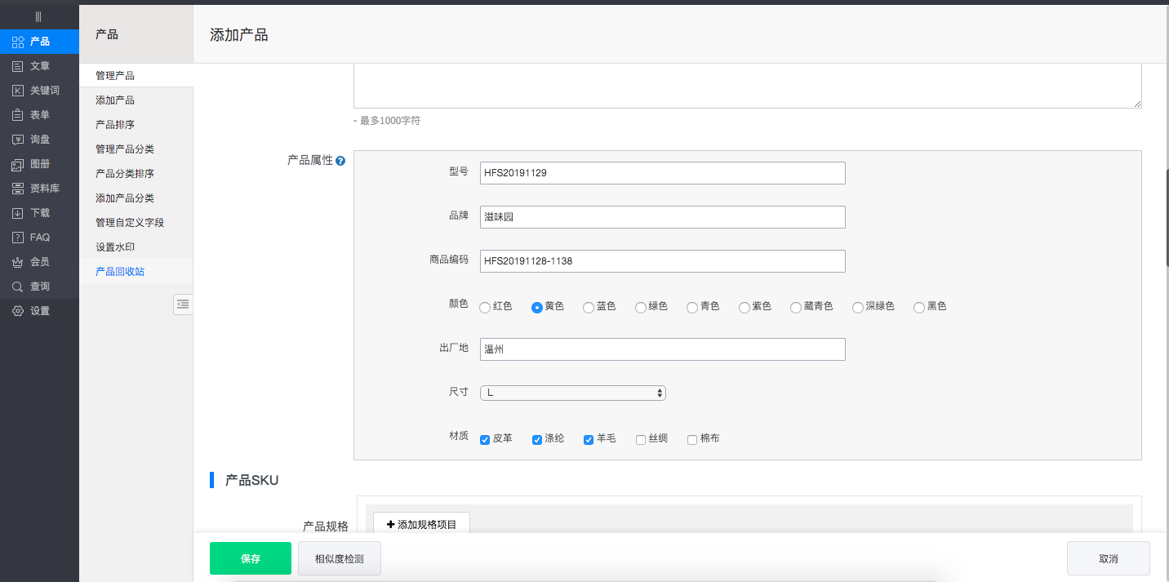Select the 图册 album icon
The width and height of the screenshot is (1169, 582).
[17, 164]
